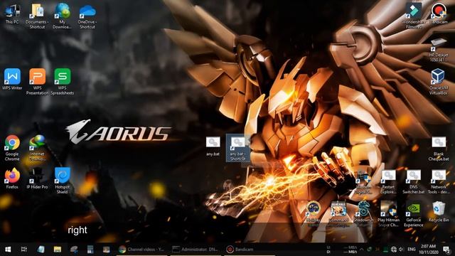Expand hidden system tray icons chevron
Viewport: 455px width, 256px height.
pos(362,249)
